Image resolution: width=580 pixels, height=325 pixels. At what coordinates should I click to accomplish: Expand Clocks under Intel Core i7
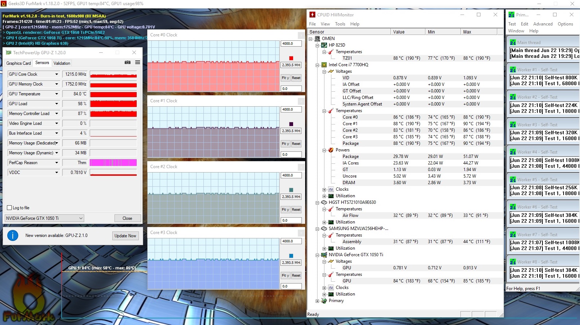324,189
